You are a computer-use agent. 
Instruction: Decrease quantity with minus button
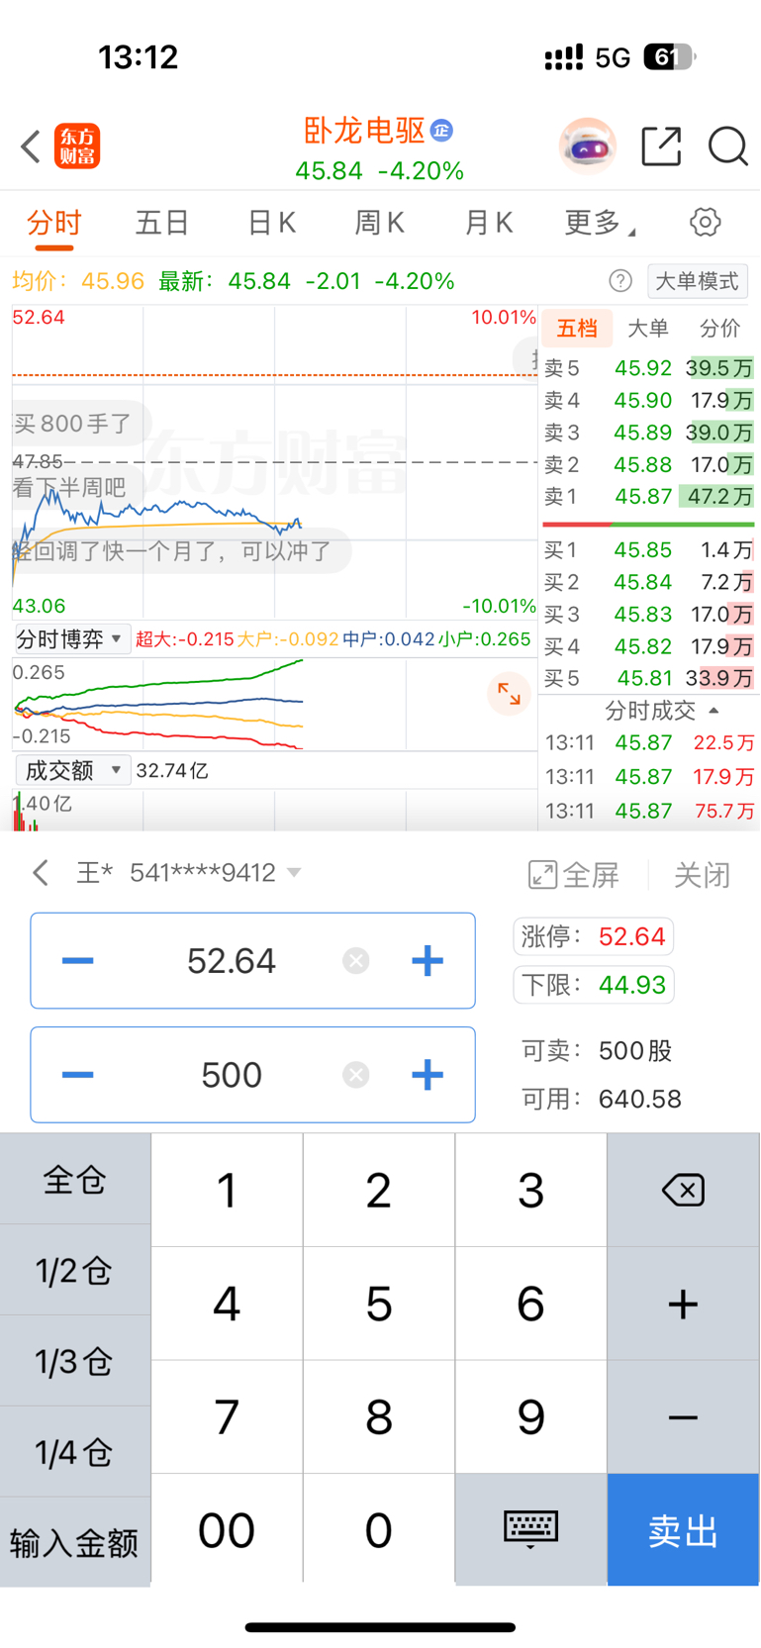coord(77,1075)
